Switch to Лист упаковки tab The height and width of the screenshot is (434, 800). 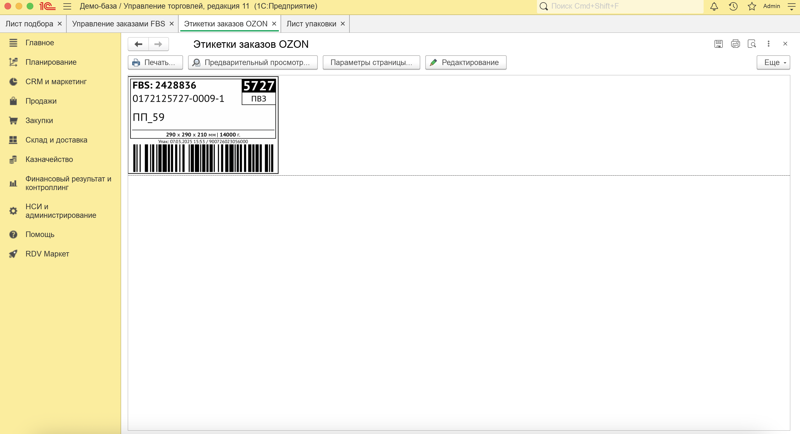click(311, 24)
